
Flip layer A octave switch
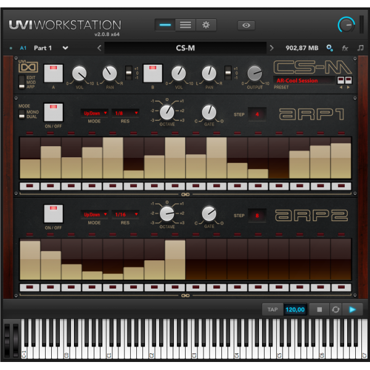(129, 73)
